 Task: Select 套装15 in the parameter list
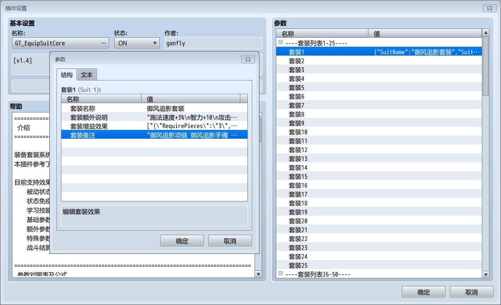tap(379, 177)
